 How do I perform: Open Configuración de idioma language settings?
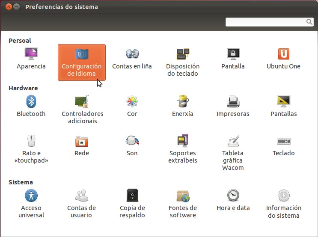click(82, 62)
